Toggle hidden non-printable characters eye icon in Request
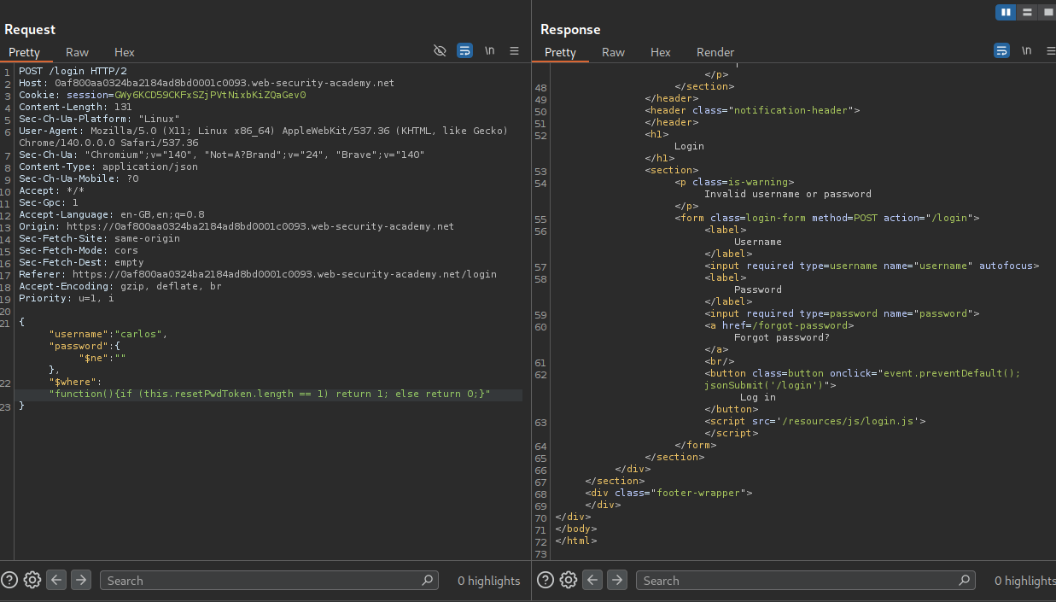 pyautogui.click(x=440, y=51)
